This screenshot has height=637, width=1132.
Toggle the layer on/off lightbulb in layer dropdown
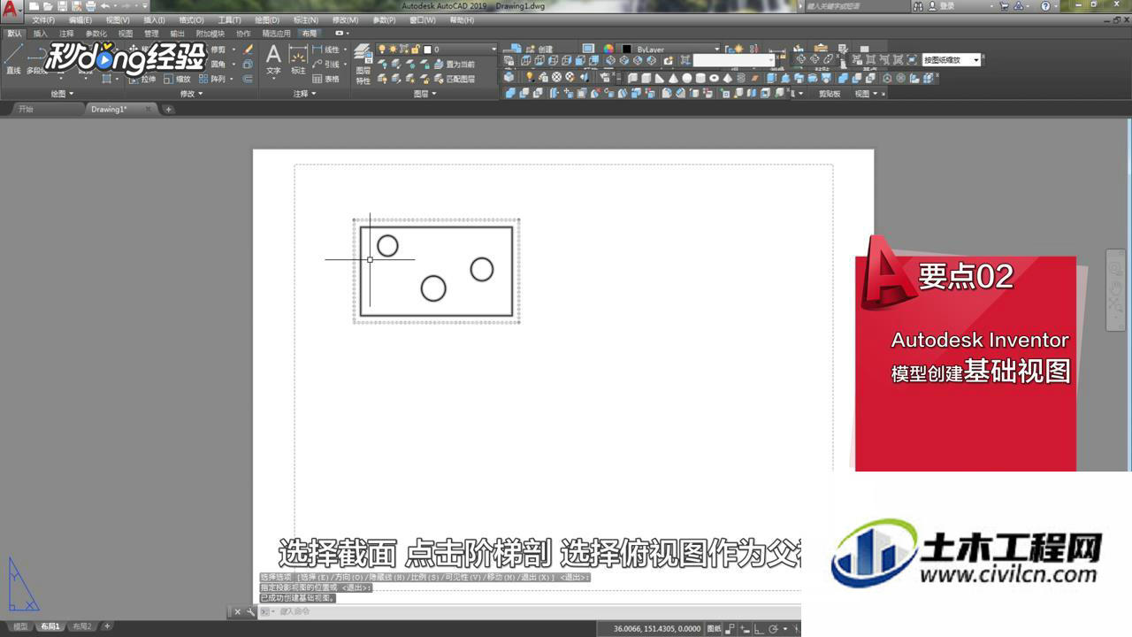click(x=382, y=50)
